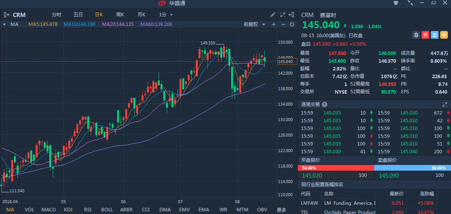
Task: Click the red 买 buy button
Action: [425, 35]
